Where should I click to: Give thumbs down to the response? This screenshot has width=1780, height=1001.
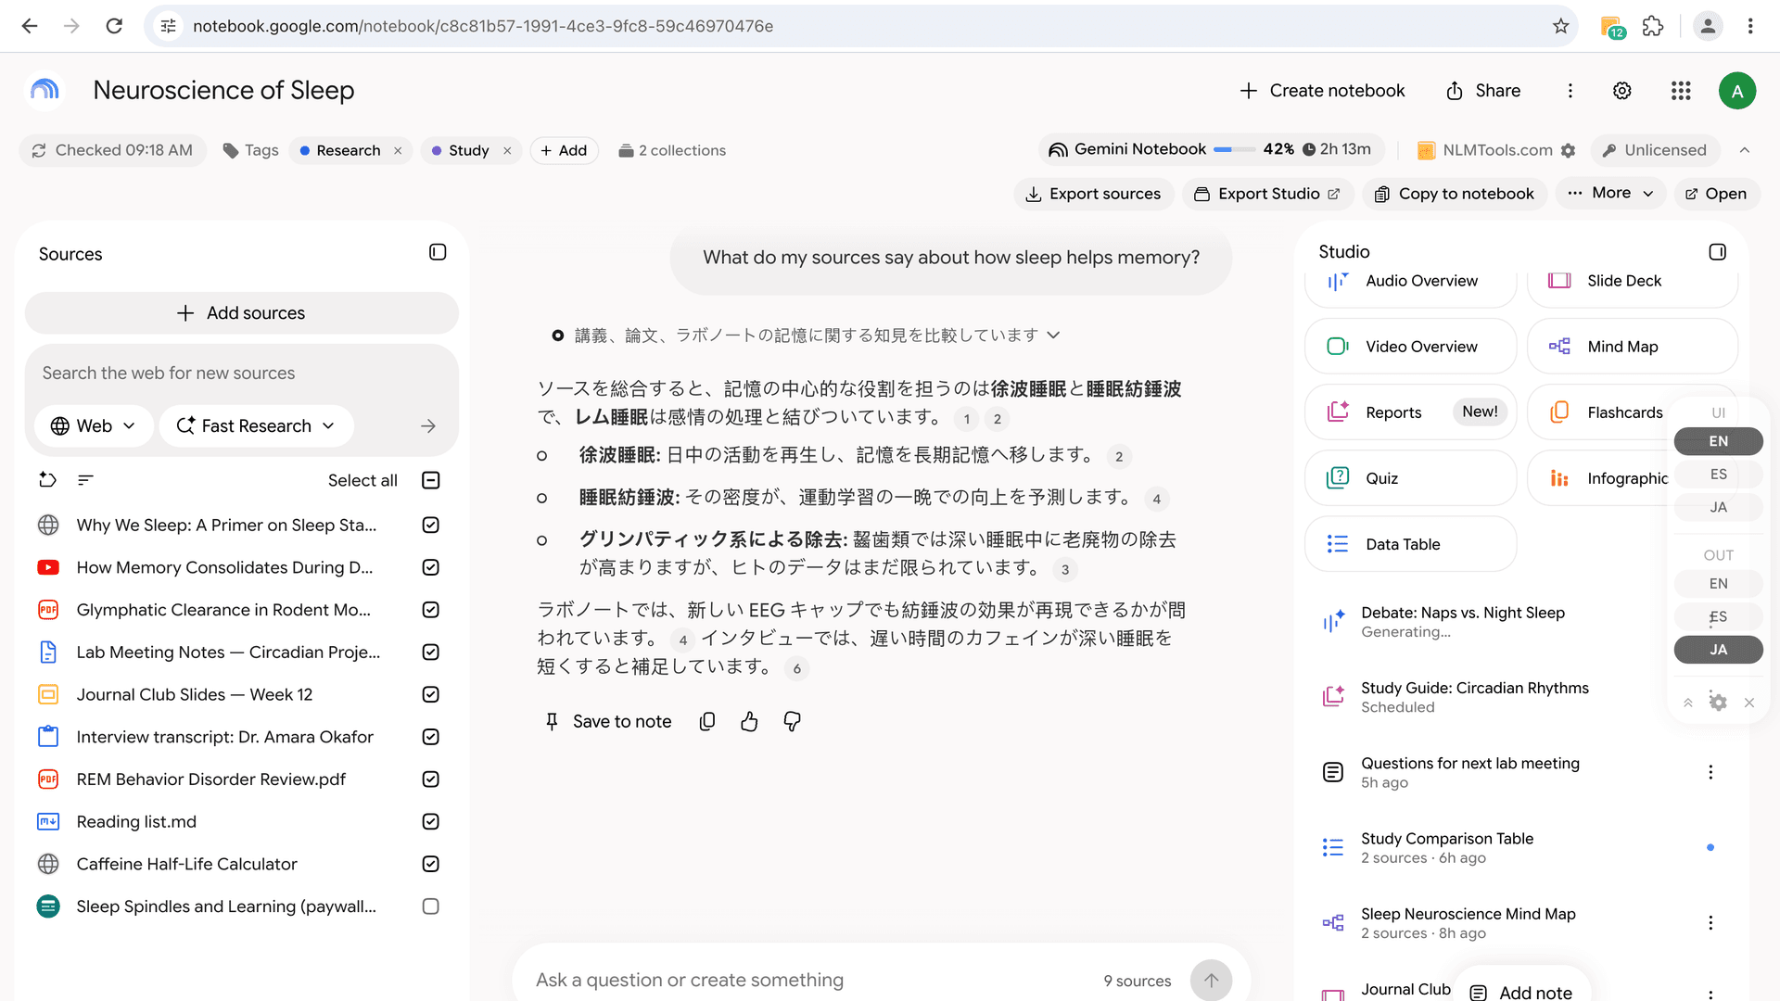pyautogui.click(x=792, y=721)
